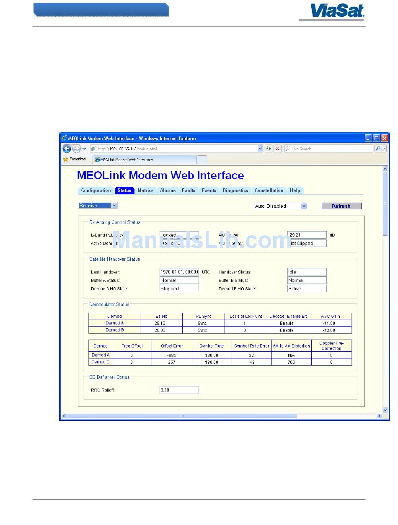398x525 pixels.
Task: Go back with the browser Back arrow
Action: click(67, 149)
